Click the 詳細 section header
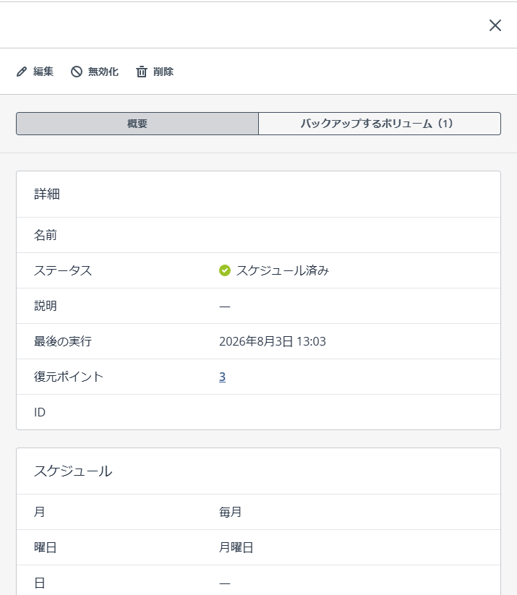The height and width of the screenshot is (595, 517). pyautogui.click(x=47, y=194)
